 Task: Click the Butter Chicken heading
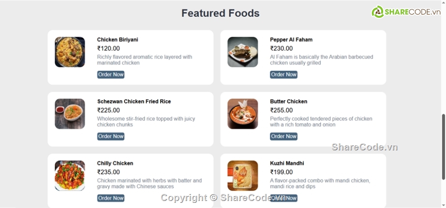(x=289, y=102)
